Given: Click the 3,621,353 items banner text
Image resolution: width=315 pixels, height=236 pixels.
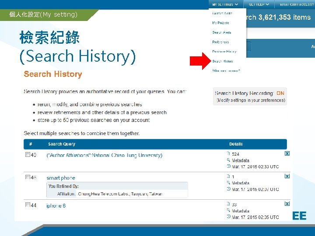Looking at the screenshot, I should (x=284, y=17).
